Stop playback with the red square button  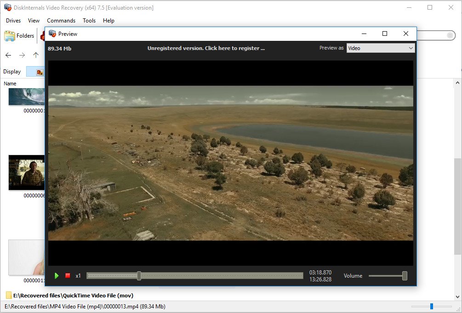[x=68, y=276]
